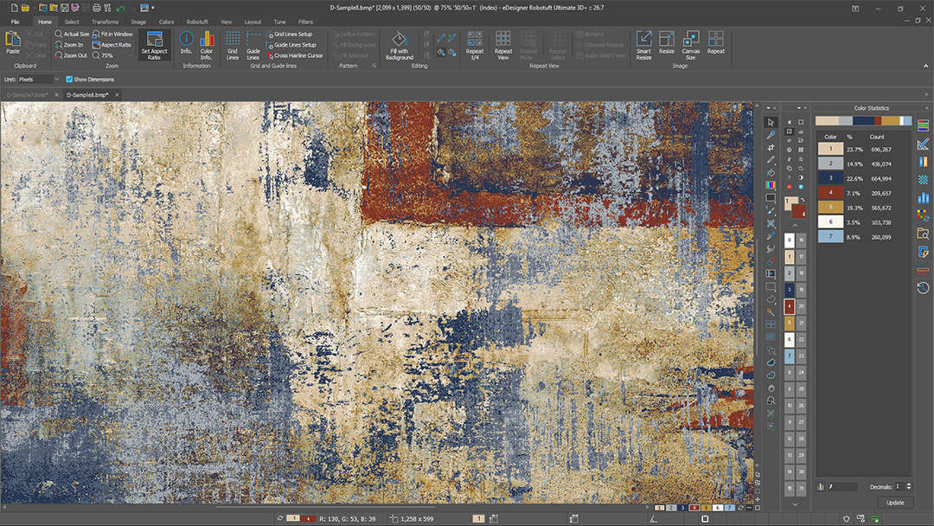Toggle Grid Lines display
Image resolution: width=934 pixels, height=526 pixels.
(x=233, y=45)
